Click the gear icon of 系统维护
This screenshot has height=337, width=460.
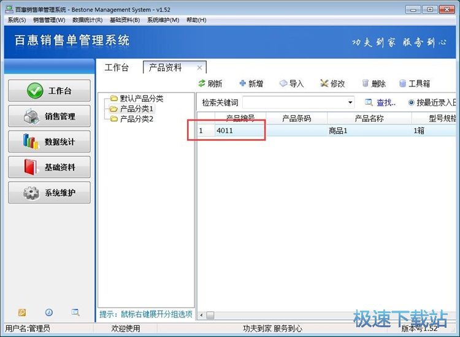(x=31, y=192)
